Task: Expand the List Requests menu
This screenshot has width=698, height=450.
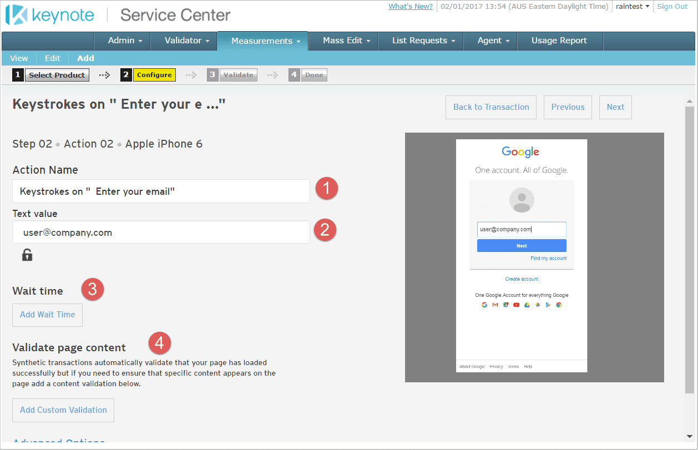Action: (x=424, y=41)
